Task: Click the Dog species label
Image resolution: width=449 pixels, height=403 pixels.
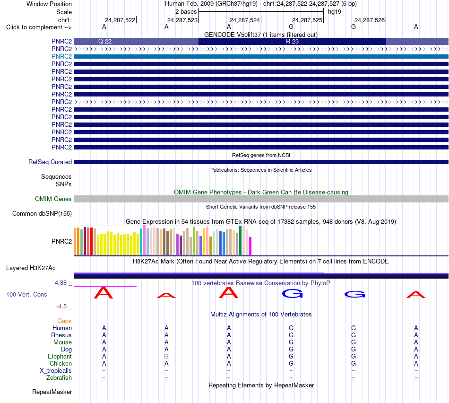Action: pyautogui.click(x=66, y=349)
